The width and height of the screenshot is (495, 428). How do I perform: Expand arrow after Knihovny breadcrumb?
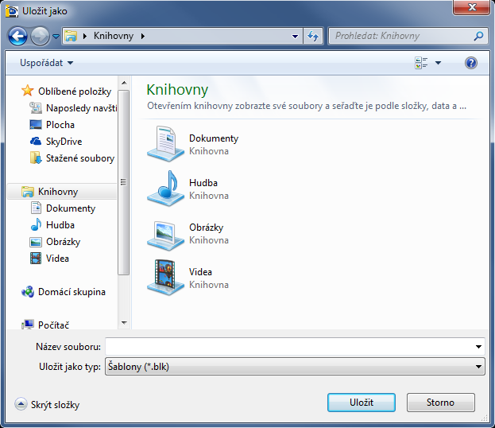(x=143, y=36)
